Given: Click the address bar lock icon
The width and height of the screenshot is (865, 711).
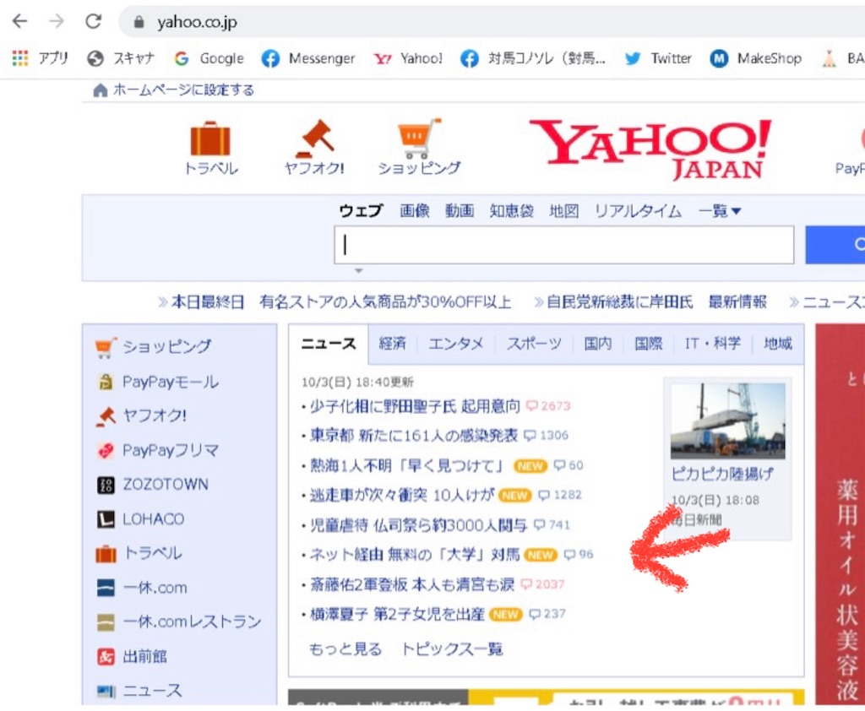Looking at the screenshot, I should pyautogui.click(x=139, y=22).
